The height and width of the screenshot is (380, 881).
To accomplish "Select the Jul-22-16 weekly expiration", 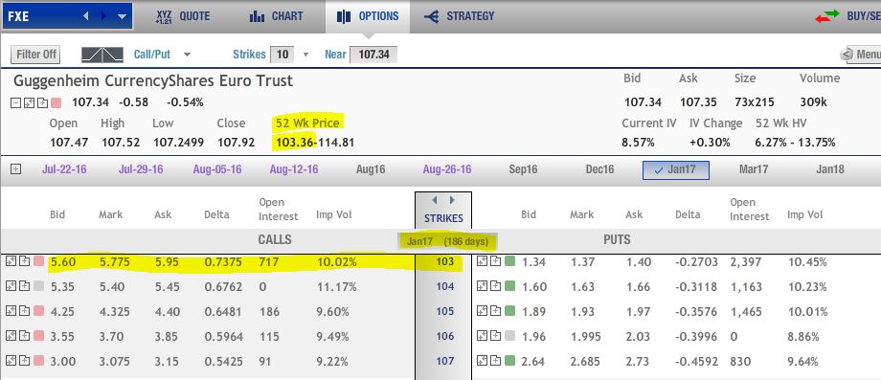I will (x=64, y=169).
